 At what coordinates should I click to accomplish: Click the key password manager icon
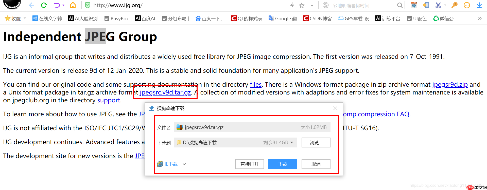455,5
